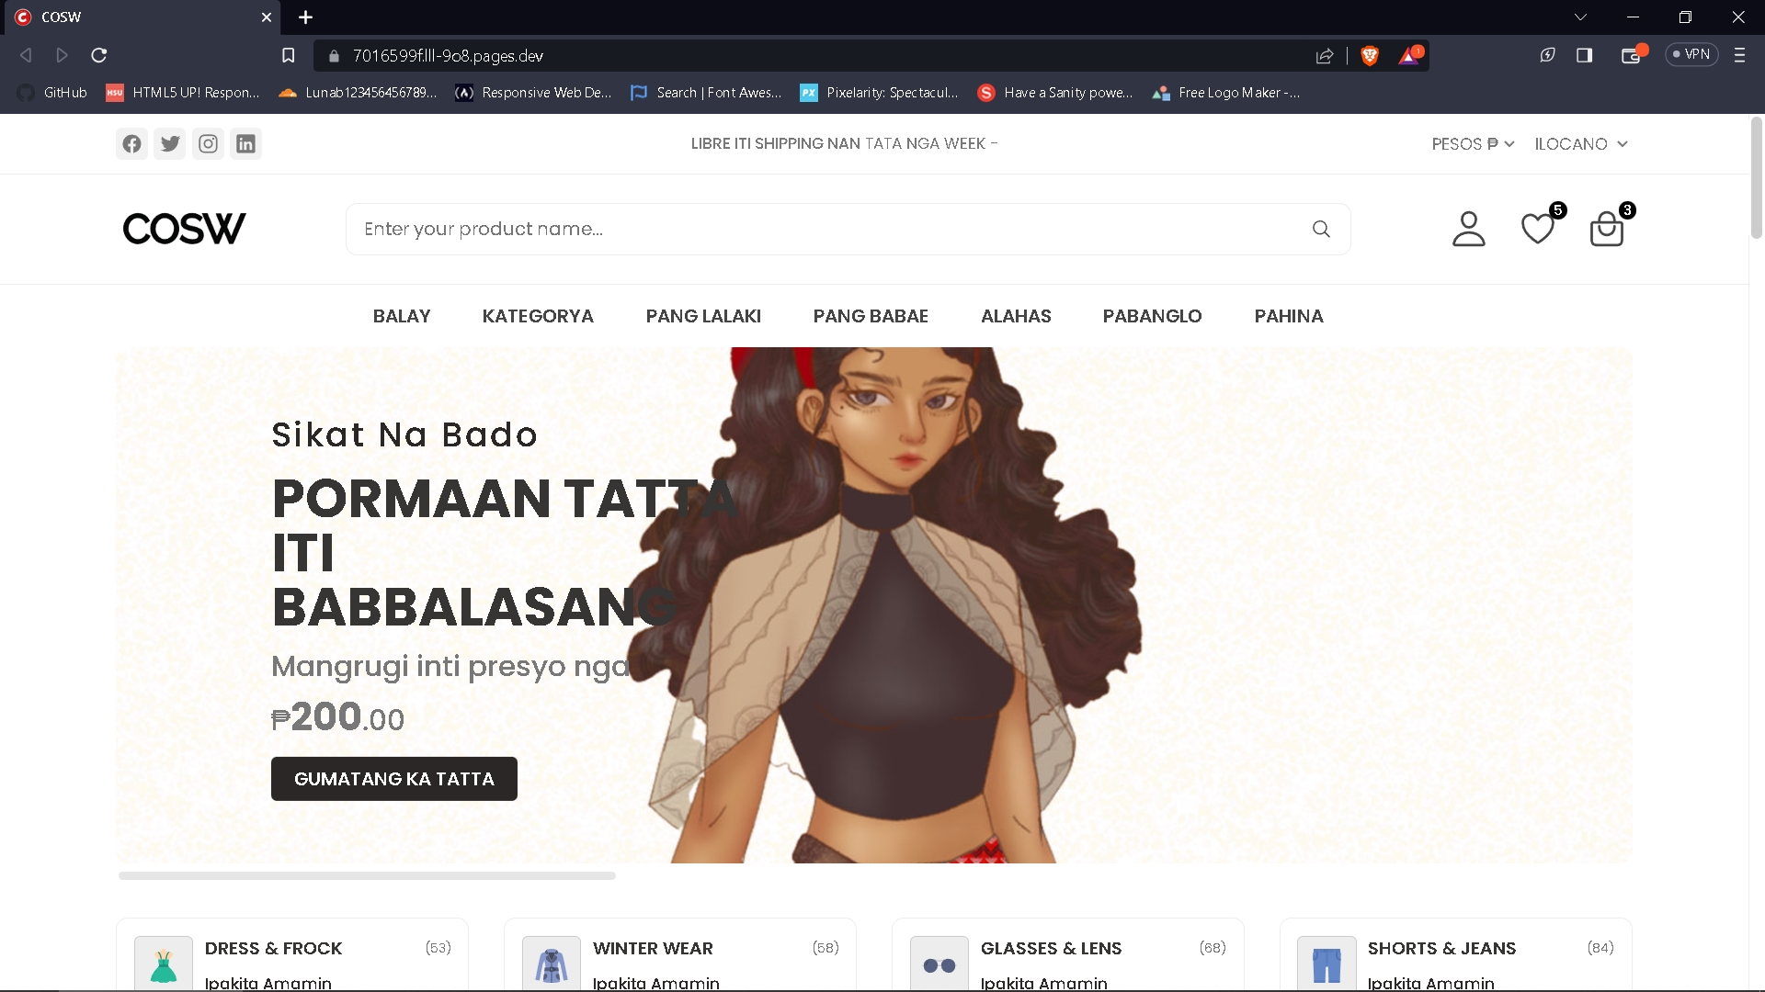This screenshot has width=1765, height=992.
Task: Open the tab search chevron in the title bar
Action: click(1580, 17)
